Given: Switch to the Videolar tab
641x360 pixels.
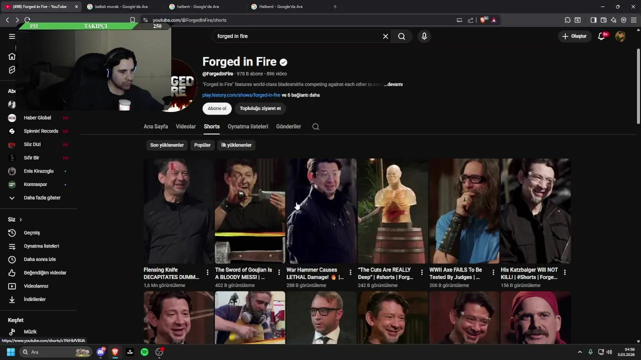Looking at the screenshot, I should 186,126.
